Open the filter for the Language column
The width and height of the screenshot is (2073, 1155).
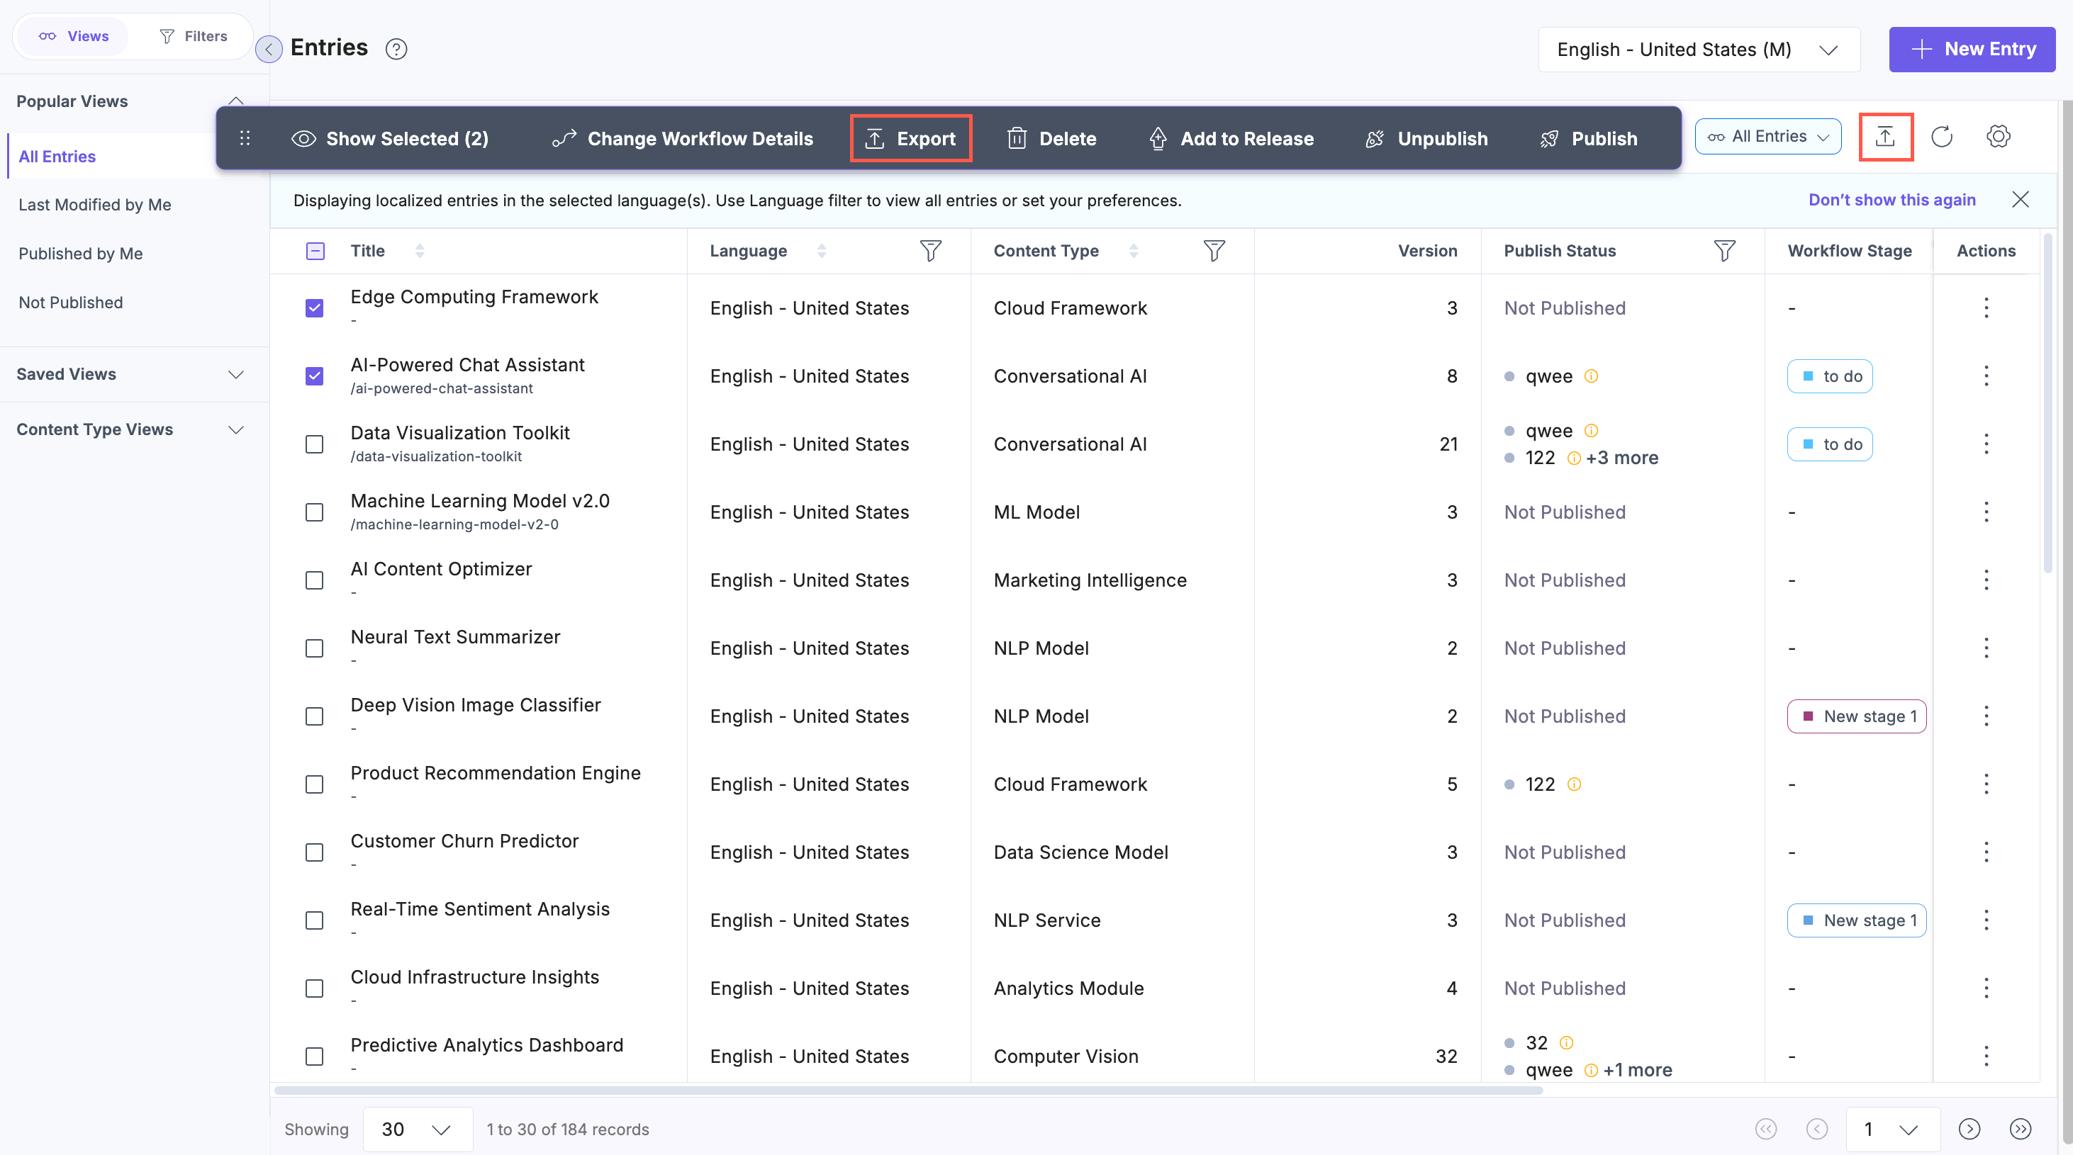pyautogui.click(x=931, y=250)
